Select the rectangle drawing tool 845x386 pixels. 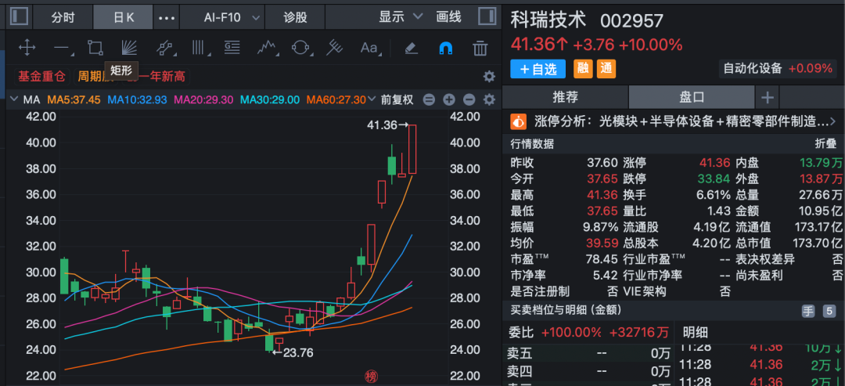(95, 48)
